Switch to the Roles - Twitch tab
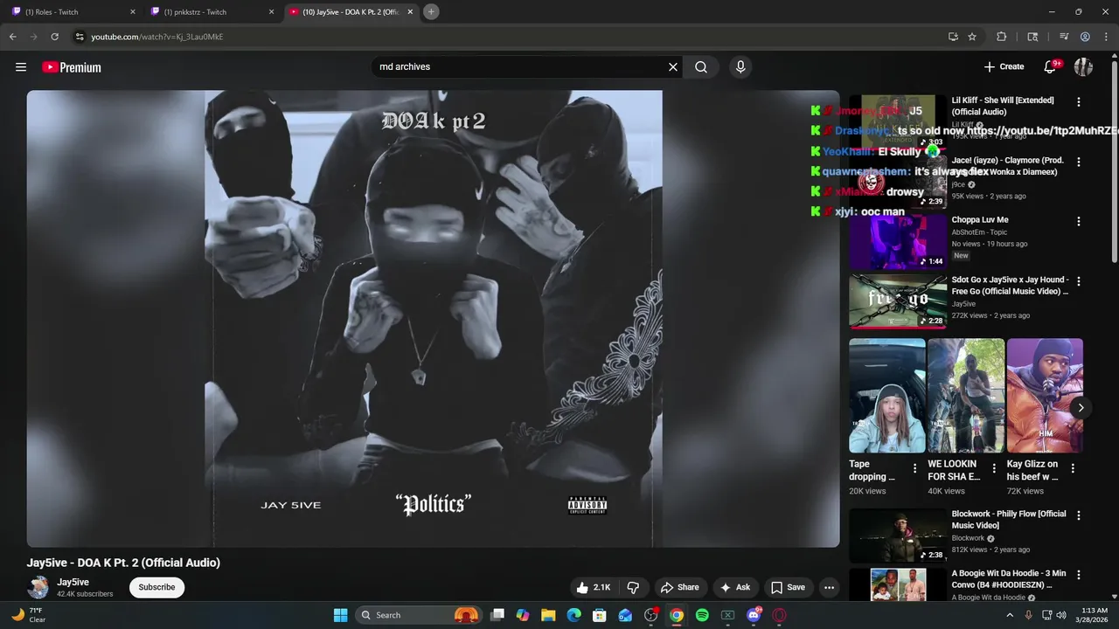 [70, 12]
